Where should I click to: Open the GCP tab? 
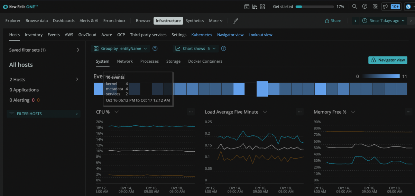tap(121, 35)
